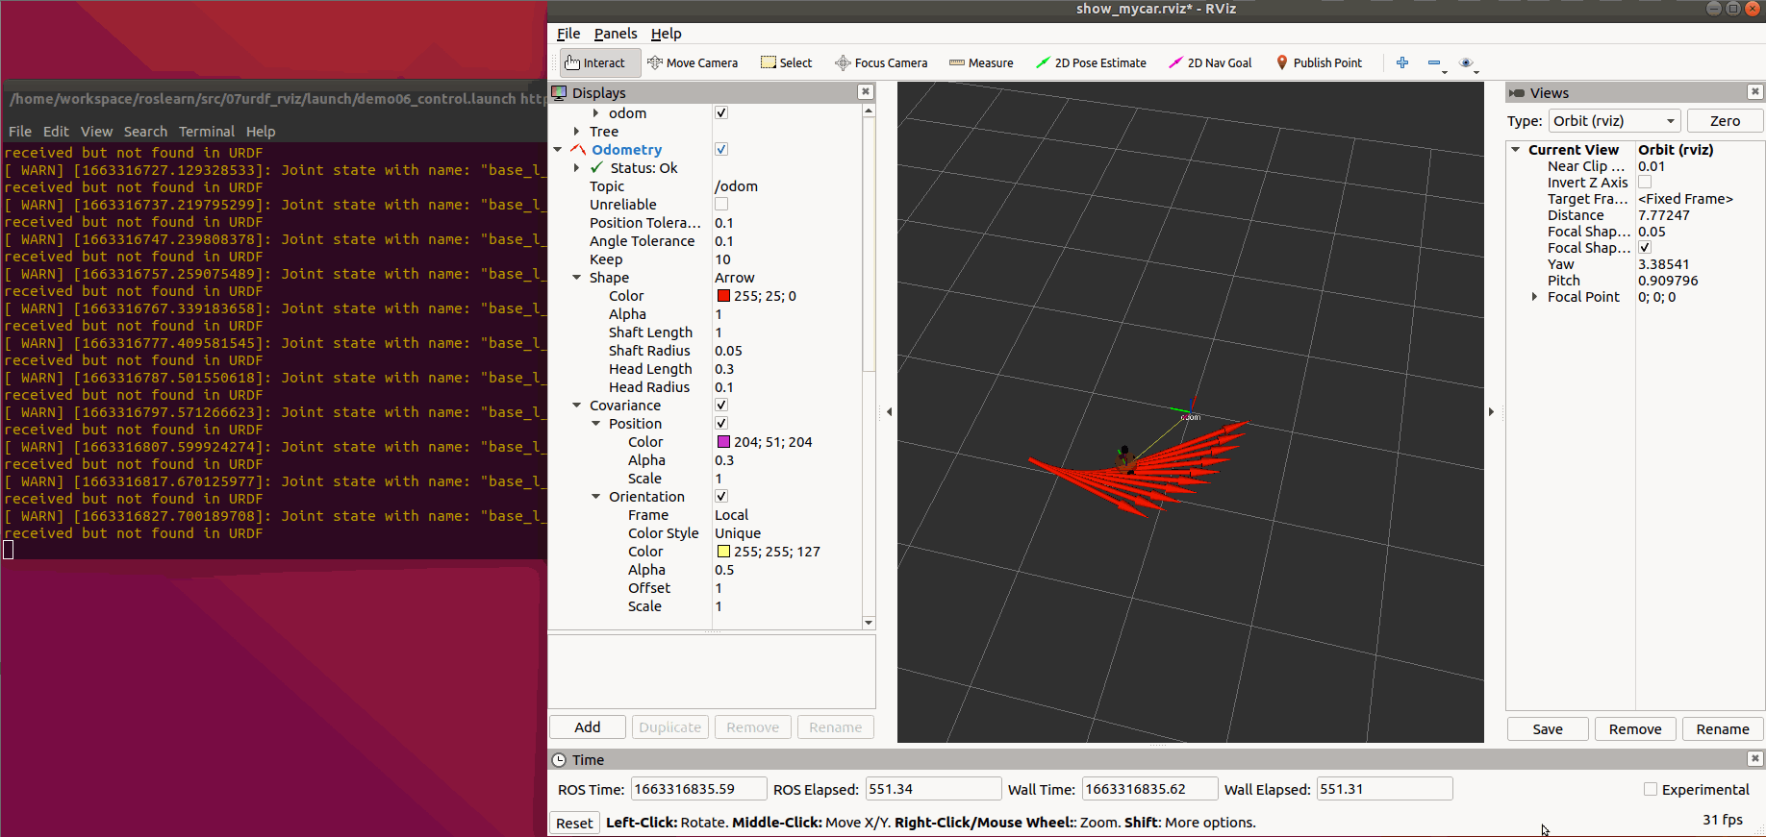Click the minus remove-tool icon in toolbar
Screen dimensions: 1766x837
click(x=1434, y=63)
